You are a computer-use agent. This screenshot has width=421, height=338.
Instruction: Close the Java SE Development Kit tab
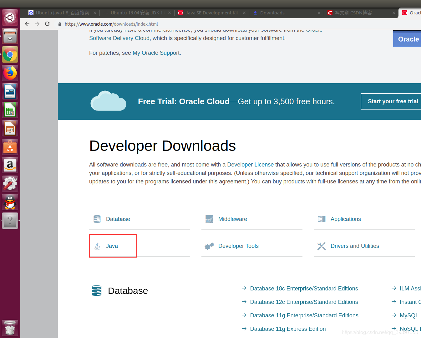(244, 13)
